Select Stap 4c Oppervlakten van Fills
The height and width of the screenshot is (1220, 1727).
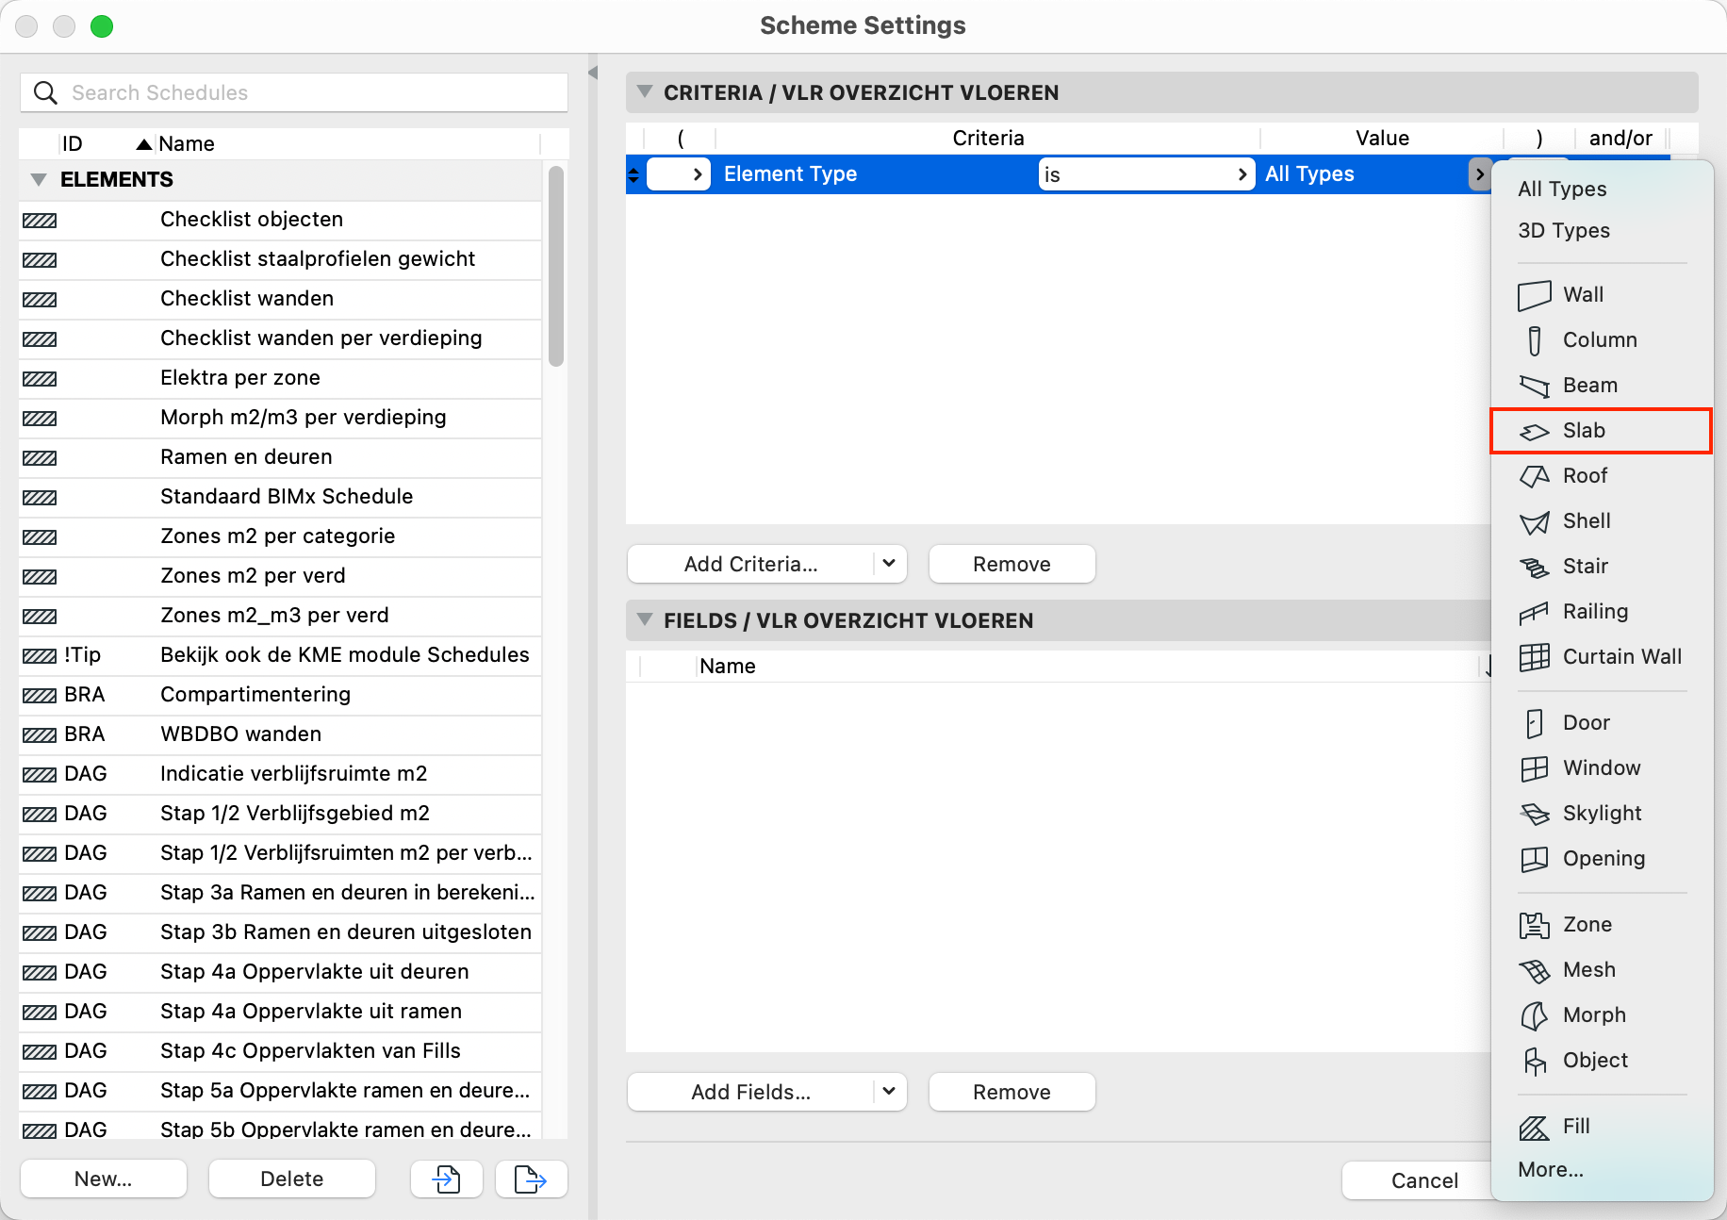[x=281, y=1051]
